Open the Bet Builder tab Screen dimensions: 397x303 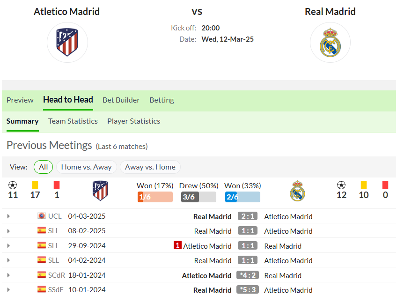tap(121, 100)
